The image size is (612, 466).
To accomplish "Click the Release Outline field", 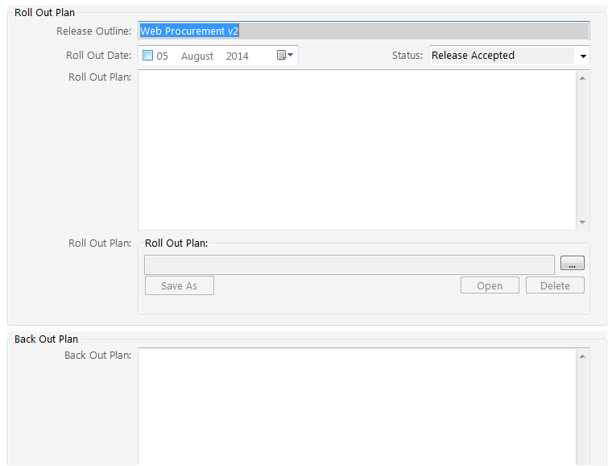I will tap(364, 31).
